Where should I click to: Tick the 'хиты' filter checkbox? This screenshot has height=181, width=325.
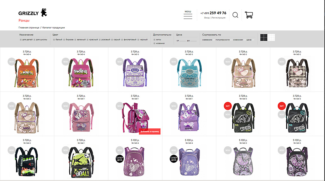click(154, 40)
